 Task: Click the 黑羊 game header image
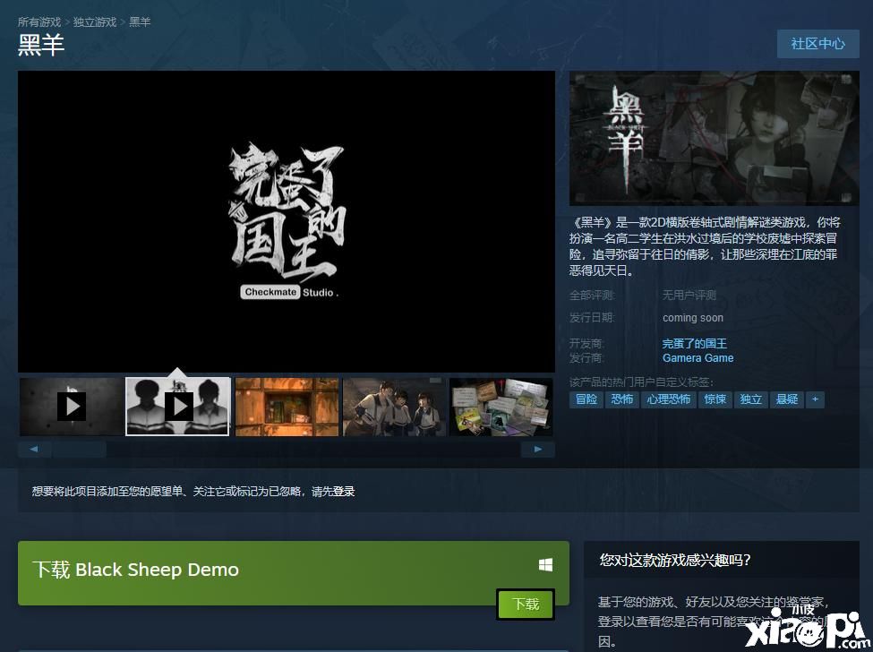pyautogui.click(x=715, y=139)
